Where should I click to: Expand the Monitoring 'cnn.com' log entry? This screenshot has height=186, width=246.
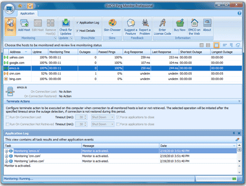tap(6, 156)
